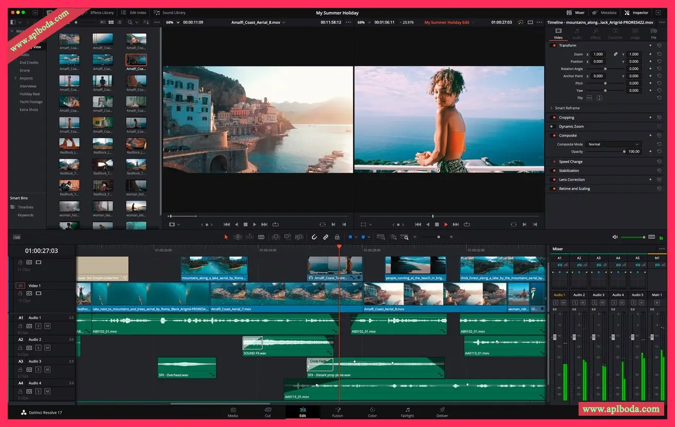Click the Metadata button in the top bar
The width and height of the screenshot is (675, 427).
605,12
